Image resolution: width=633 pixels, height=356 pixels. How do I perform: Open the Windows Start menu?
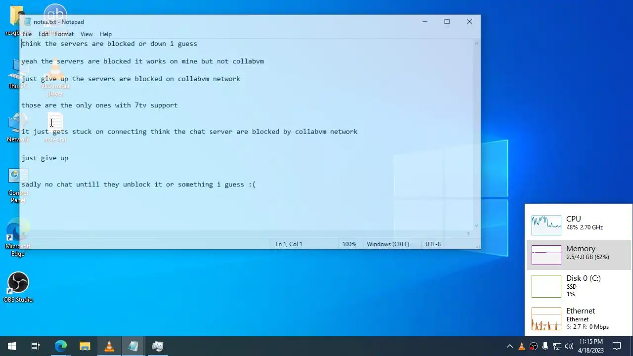click(x=12, y=346)
